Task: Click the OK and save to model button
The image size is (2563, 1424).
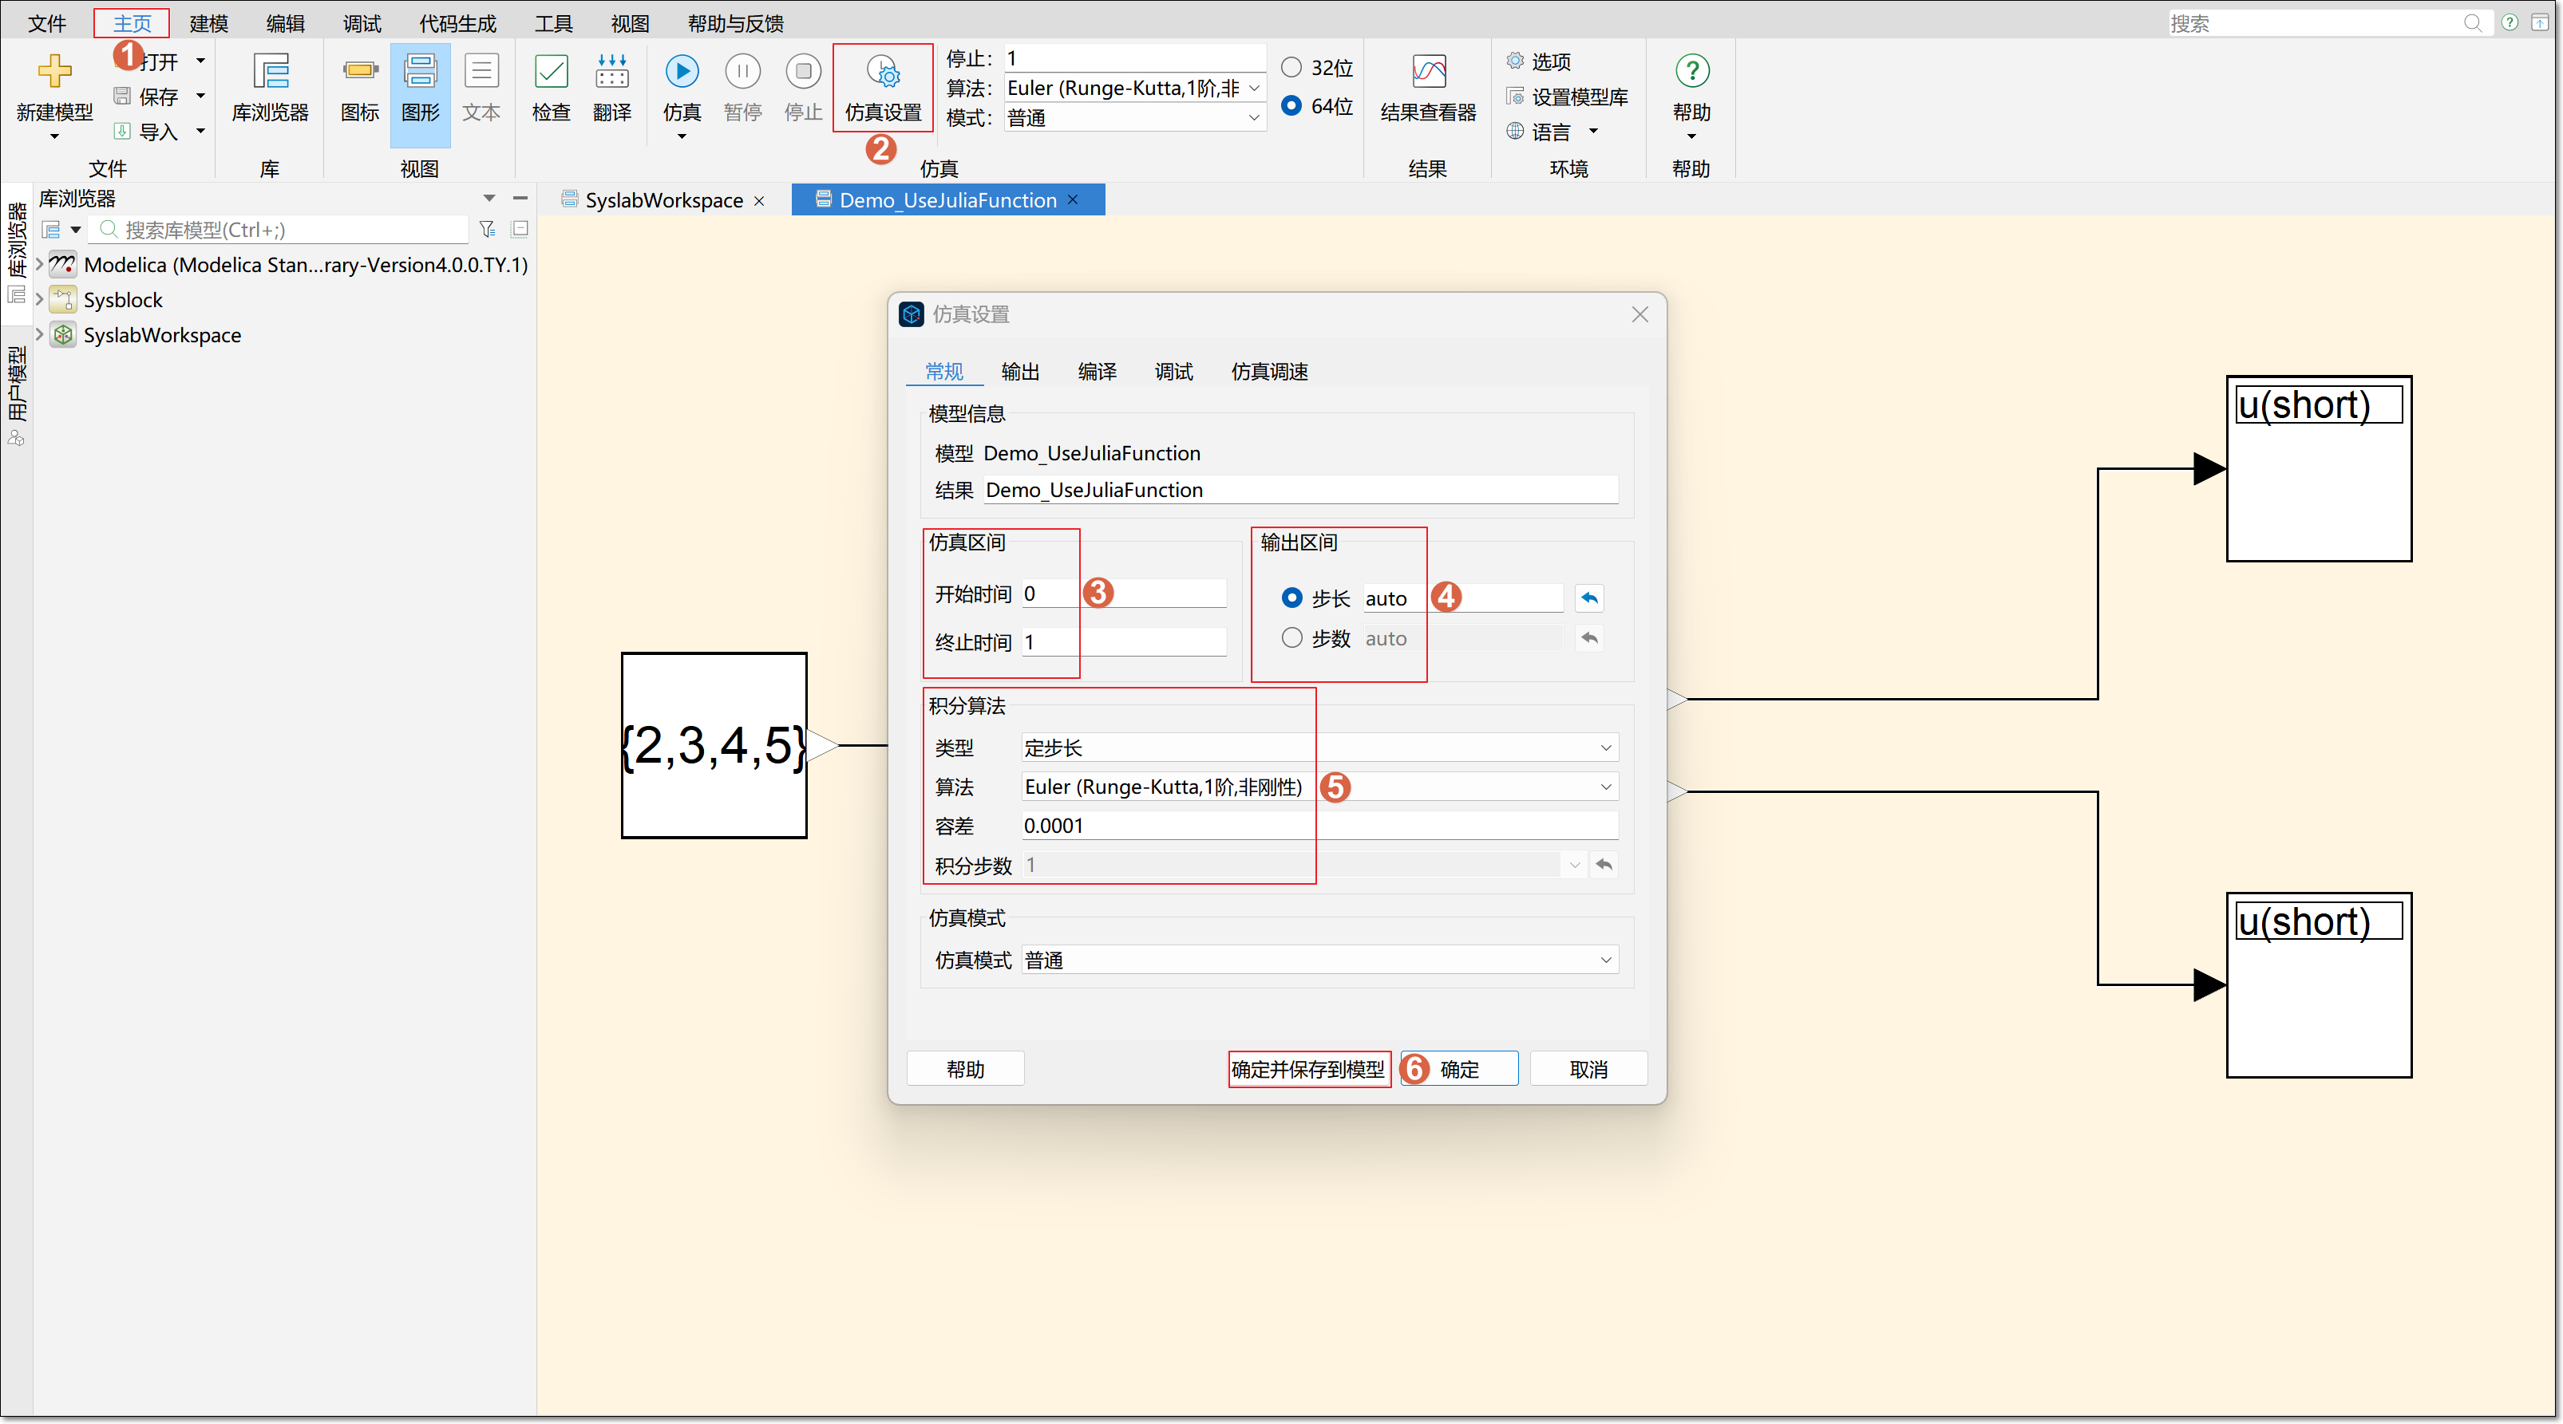Action: 1307,1069
